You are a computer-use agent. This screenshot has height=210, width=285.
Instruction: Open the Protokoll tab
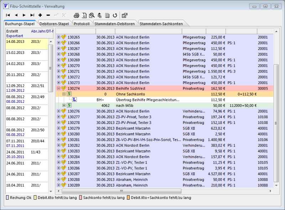pos(82,24)
